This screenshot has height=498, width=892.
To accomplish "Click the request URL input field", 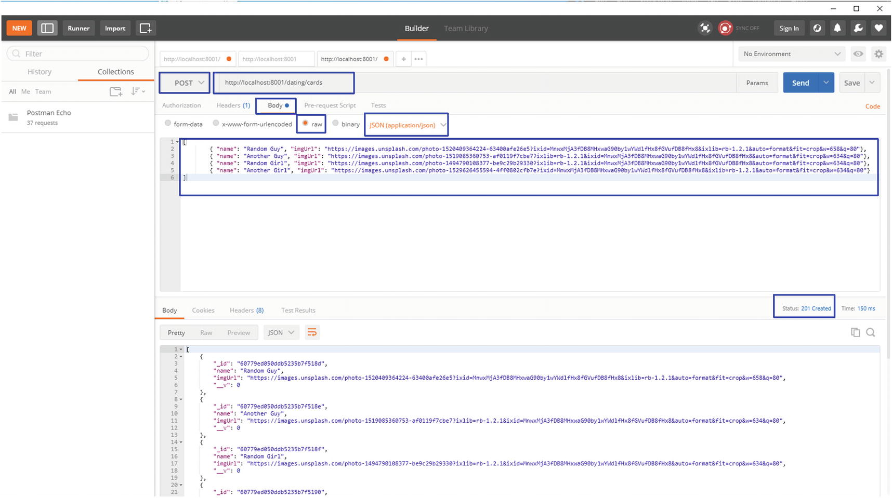I will (284, 83).
